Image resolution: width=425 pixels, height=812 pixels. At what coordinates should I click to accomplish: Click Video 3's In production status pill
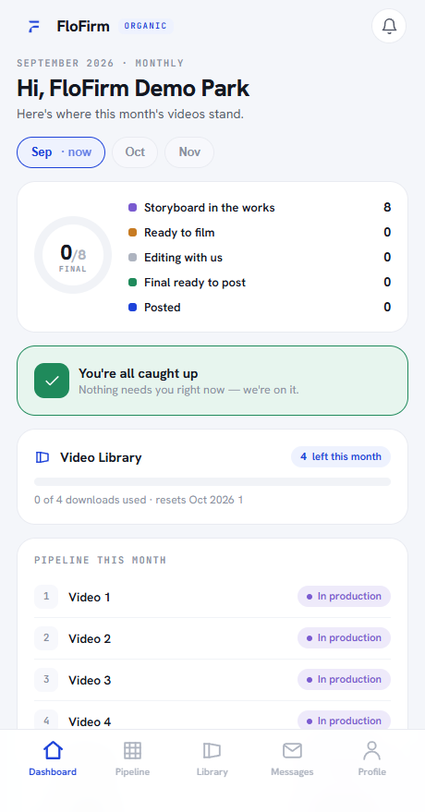(x=344, y=679)
